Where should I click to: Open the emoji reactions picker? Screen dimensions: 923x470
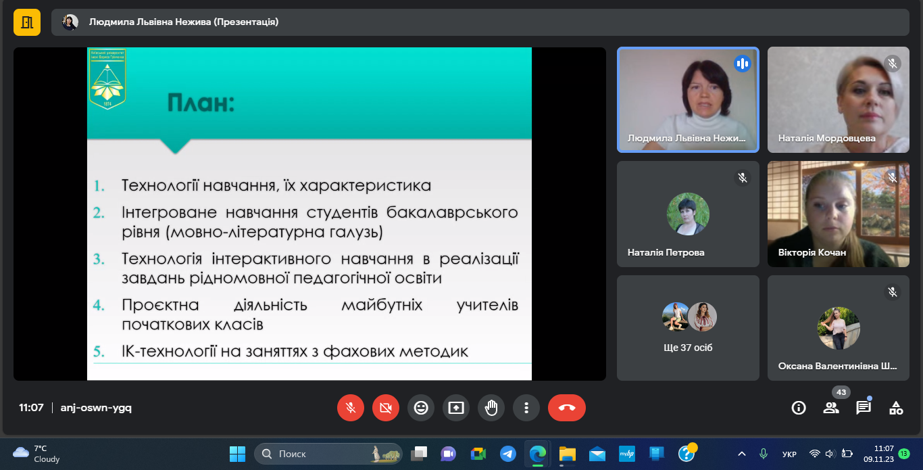[421, 408]
